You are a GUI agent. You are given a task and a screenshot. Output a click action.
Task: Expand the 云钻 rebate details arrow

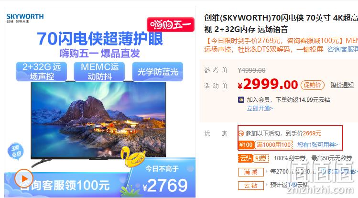click(x=266, y=185)
